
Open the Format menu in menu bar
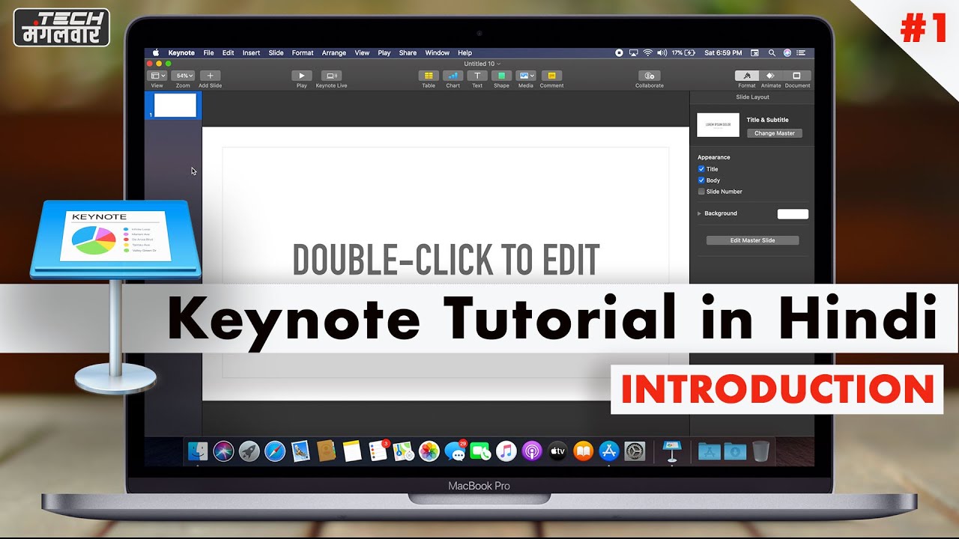tap(303, 53)
